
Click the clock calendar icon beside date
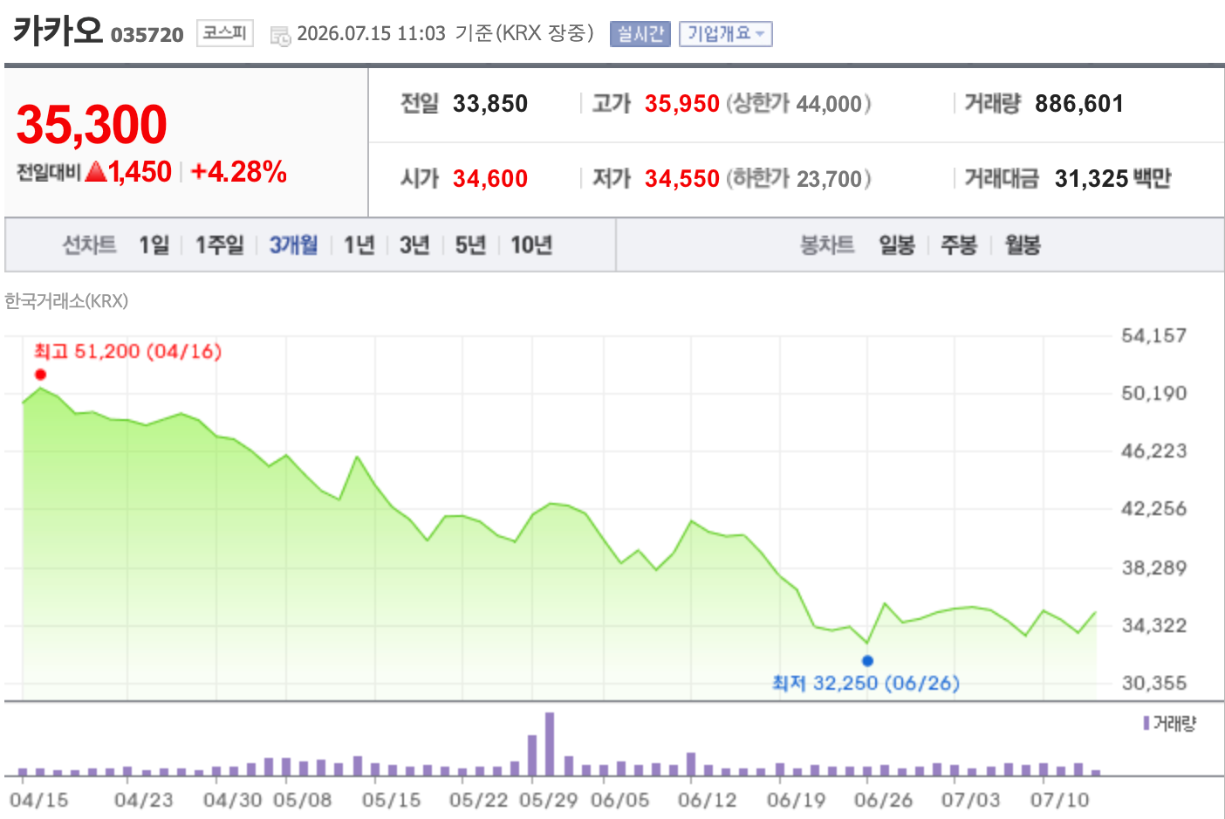click(x=280, y=36)
